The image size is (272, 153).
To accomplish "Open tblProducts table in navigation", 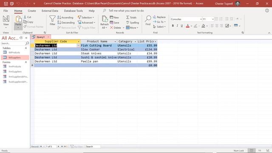I will [x=15, y=52].
